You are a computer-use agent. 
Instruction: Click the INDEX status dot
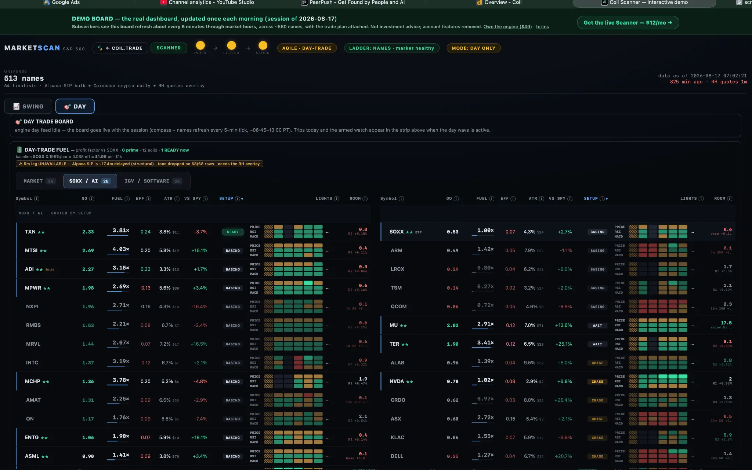coord(200,45)
